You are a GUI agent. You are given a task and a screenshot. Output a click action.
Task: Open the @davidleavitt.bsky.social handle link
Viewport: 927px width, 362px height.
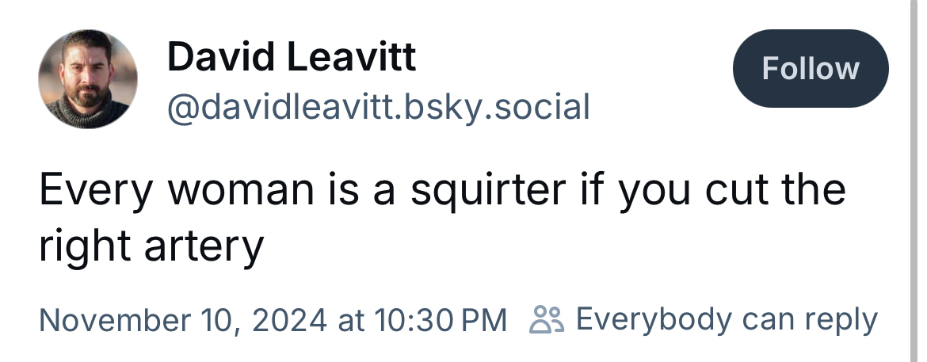pos(378,106)
